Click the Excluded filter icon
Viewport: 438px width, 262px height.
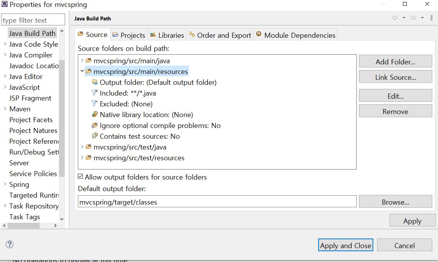click(x=95, y=103)
